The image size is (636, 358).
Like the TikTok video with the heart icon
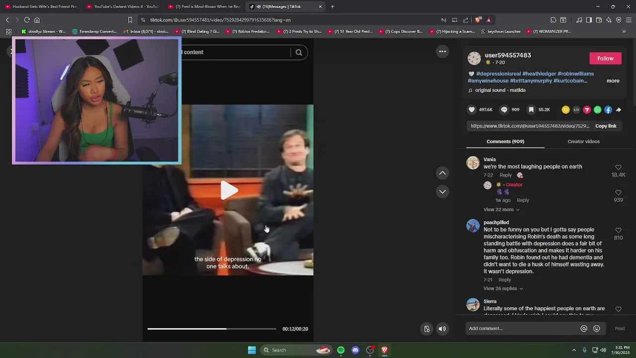[x=472, y=109]
